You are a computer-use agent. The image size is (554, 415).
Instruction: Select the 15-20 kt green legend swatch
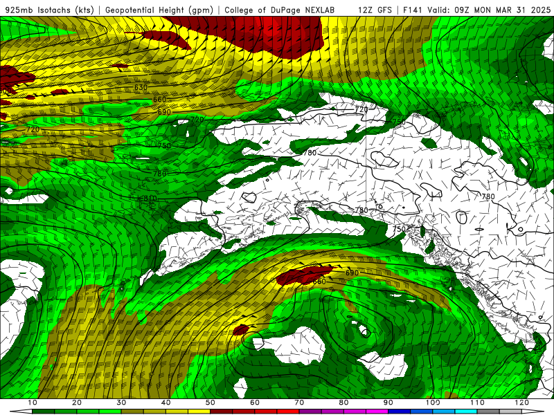66,412
